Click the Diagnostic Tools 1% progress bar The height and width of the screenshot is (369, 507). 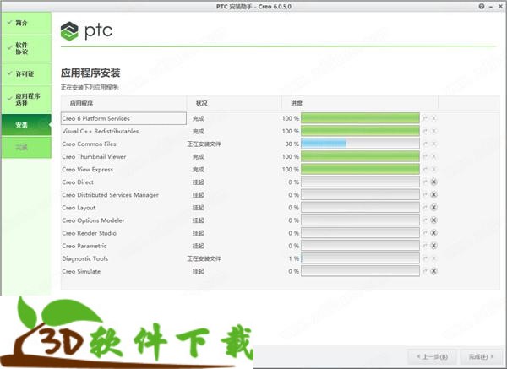click(x=360, y=258)
